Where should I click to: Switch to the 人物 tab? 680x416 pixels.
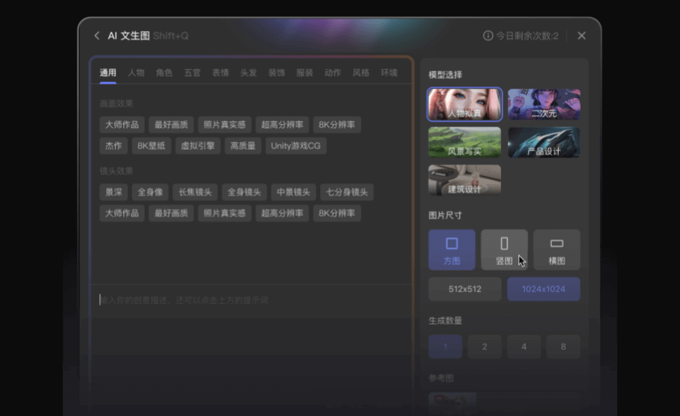(135, 72)
